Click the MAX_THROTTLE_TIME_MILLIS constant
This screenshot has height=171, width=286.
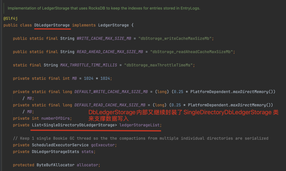click(89, 65)
